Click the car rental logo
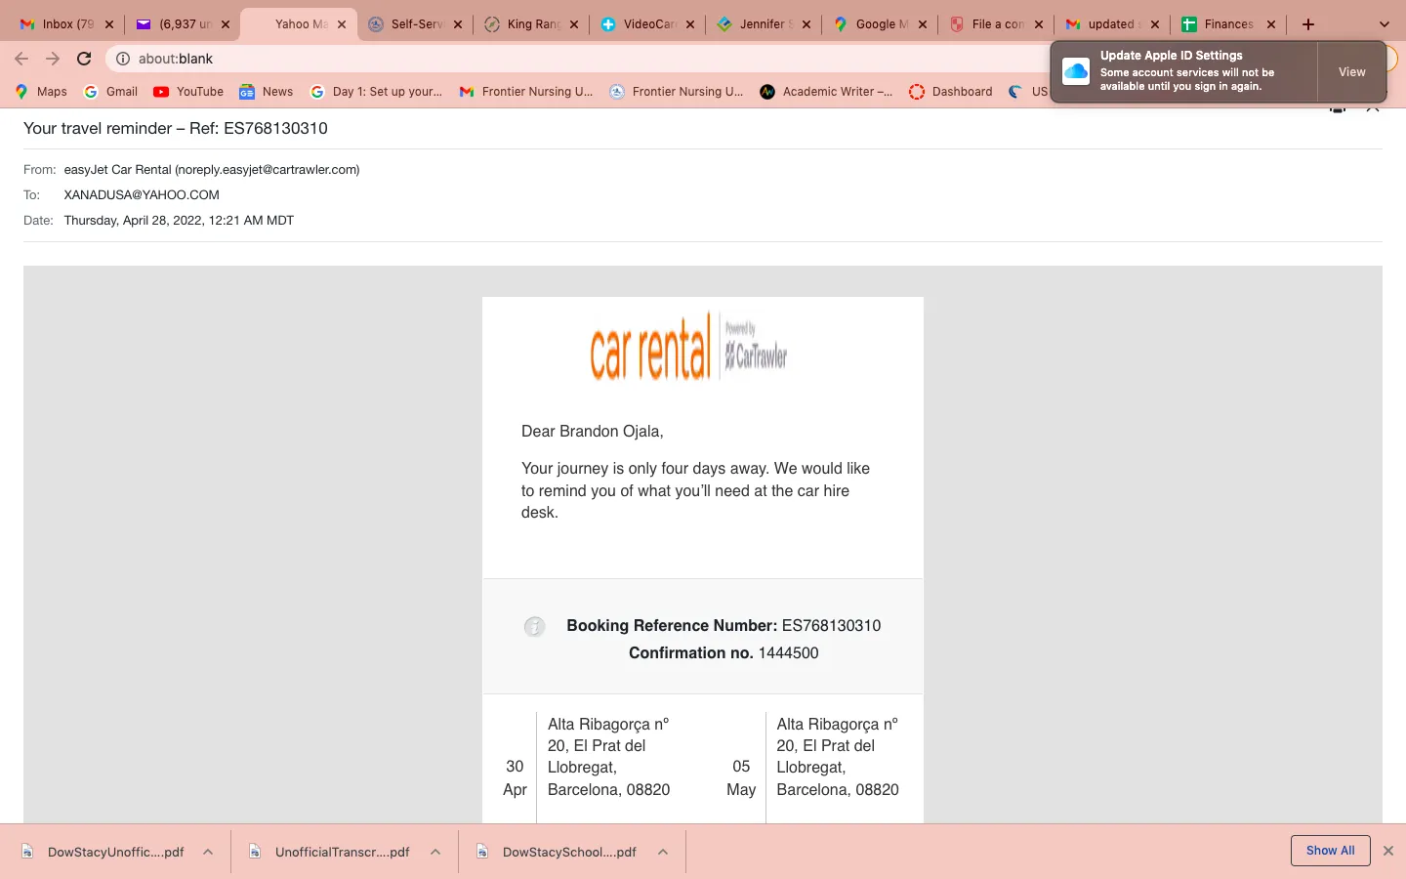The image size is (1406, 879). click(x=688, y=348)
